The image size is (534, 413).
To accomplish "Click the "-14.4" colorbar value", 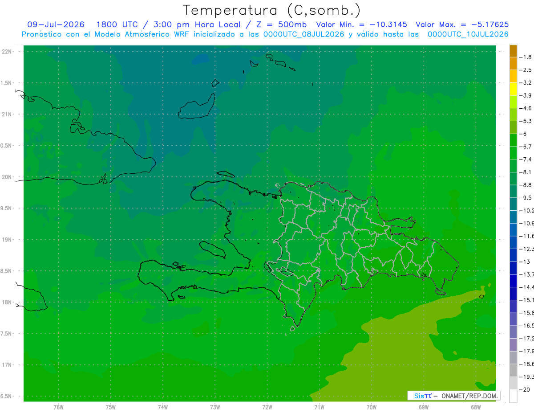I will [x=526, y=287].
